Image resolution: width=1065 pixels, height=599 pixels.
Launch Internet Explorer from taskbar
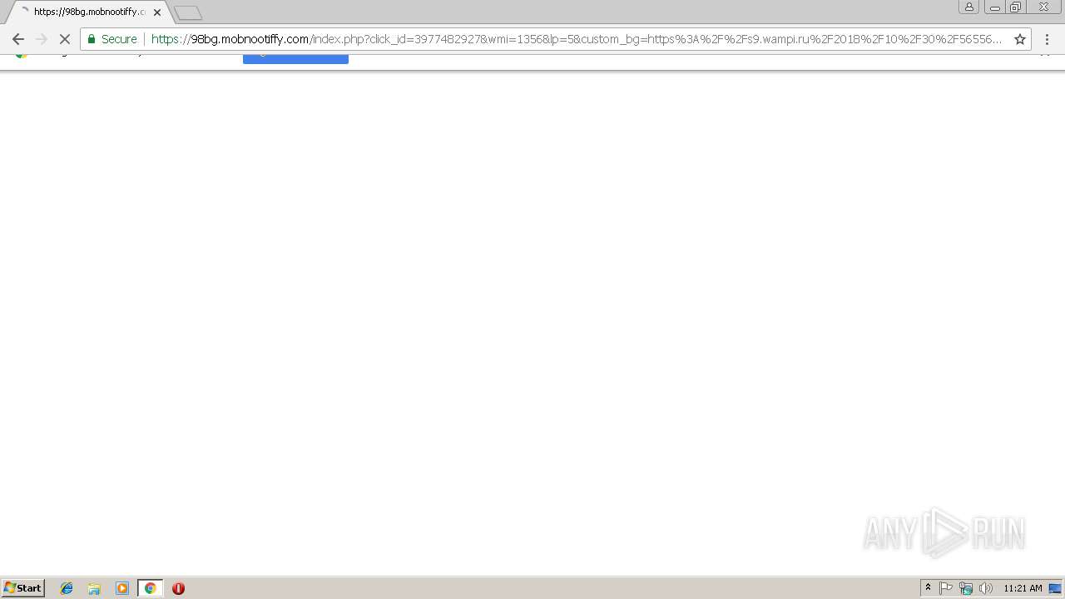click(x=67, y=588)
